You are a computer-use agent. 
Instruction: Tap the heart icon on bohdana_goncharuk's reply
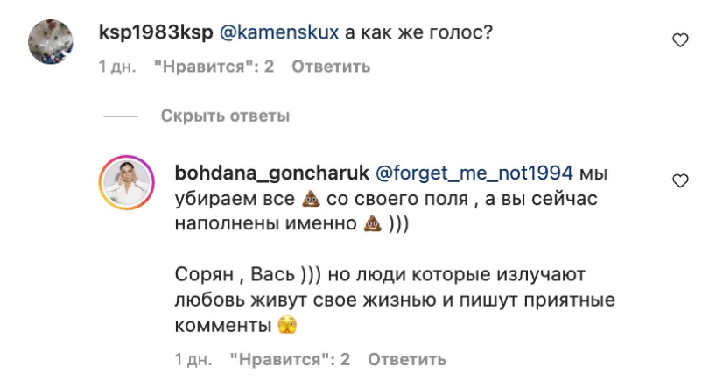[x=679, y=180]
